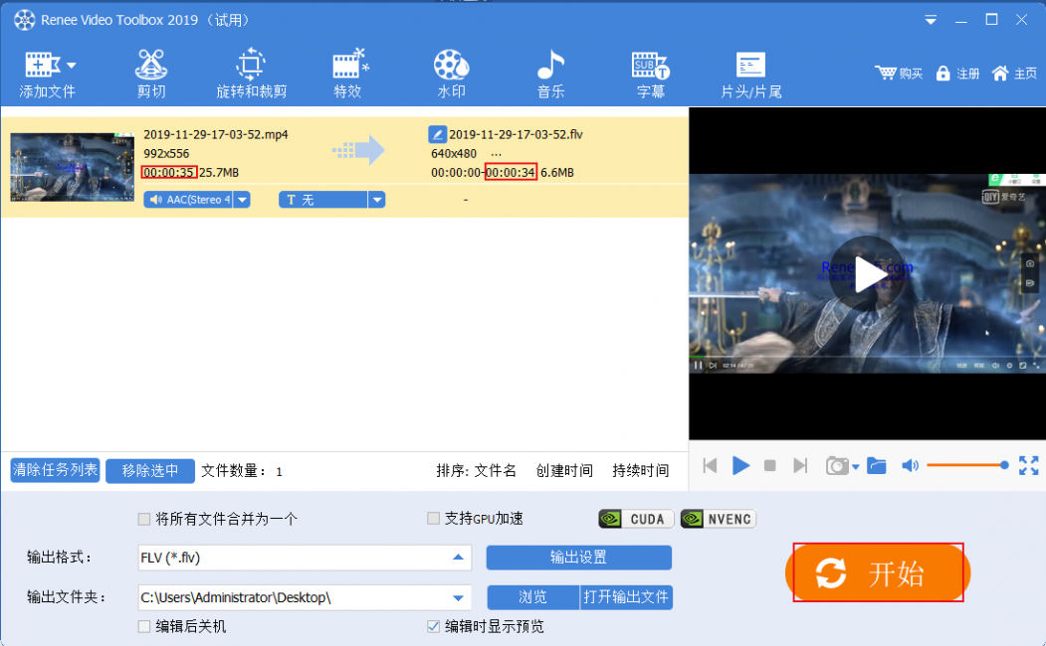Open output folder path dropdown
Viewport: 1046px width, 646px height.
(458, 597)
